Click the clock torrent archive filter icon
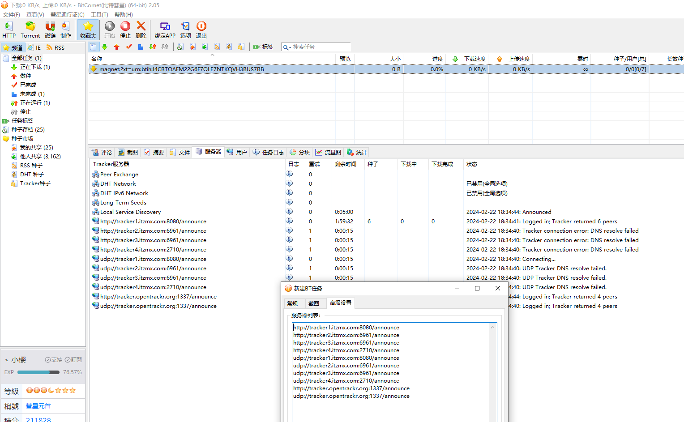This screenshot has width=684, height=422. click(180, 47)
